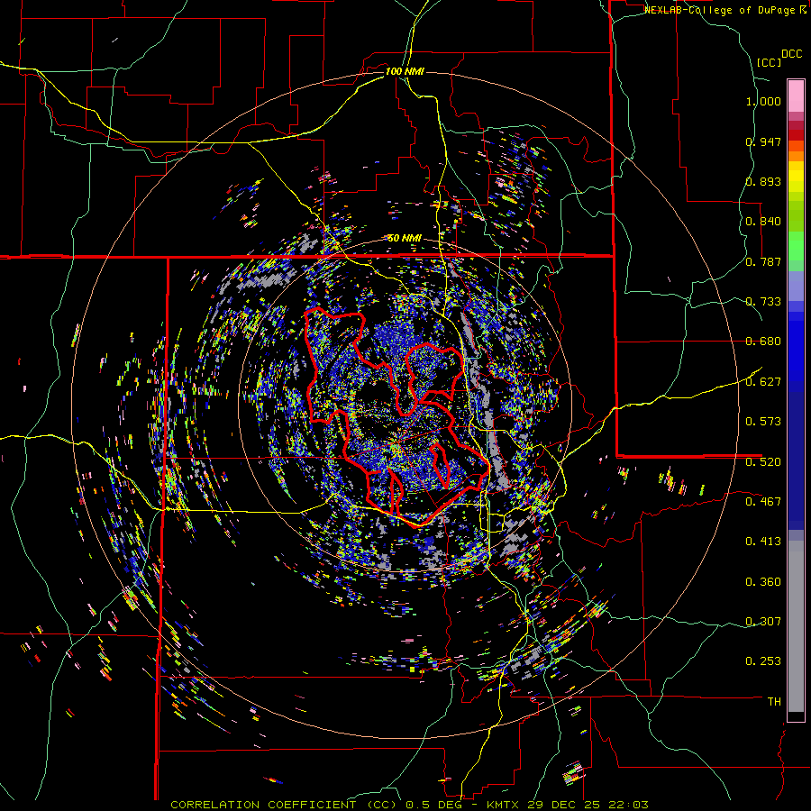Click the TH threshold legend label
Image resolution: width=811 pixels, height=811 pixels.
(774, 701)
